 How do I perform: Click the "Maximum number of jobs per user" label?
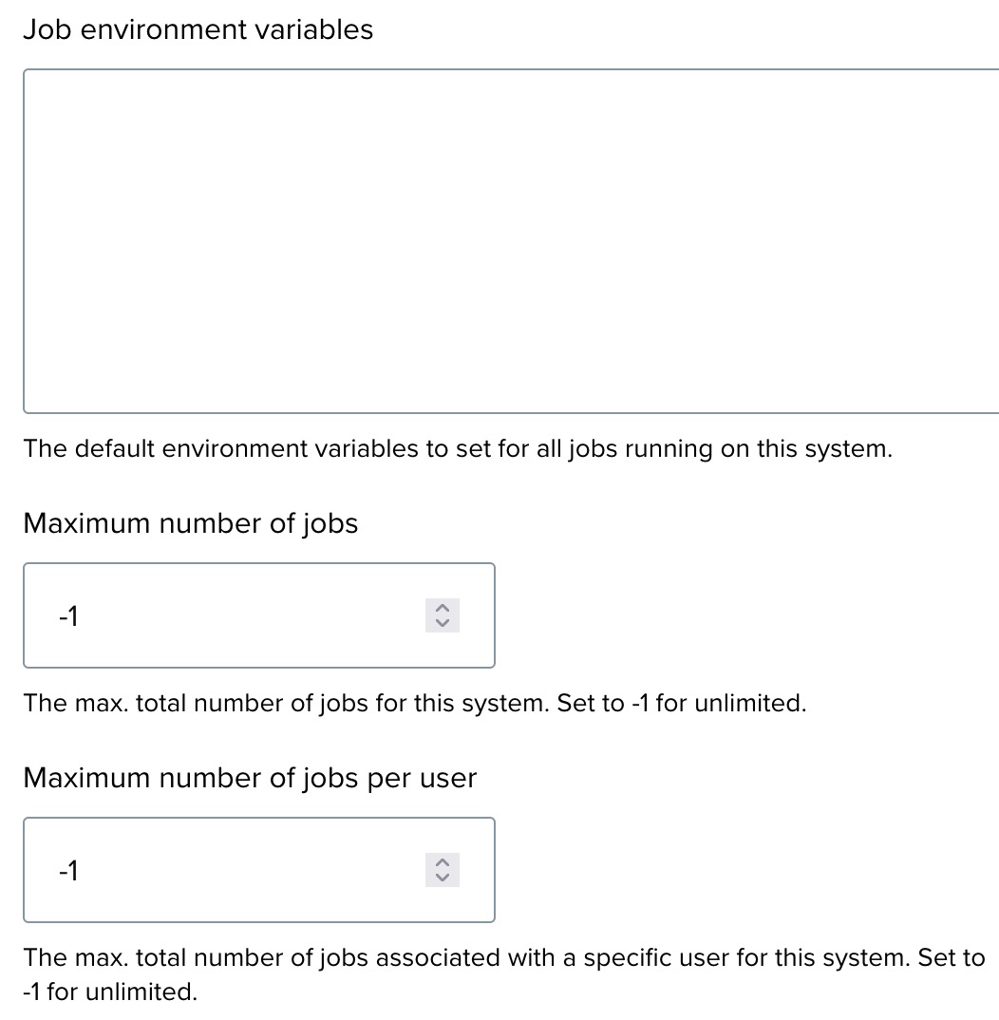[x=250, y=778]
